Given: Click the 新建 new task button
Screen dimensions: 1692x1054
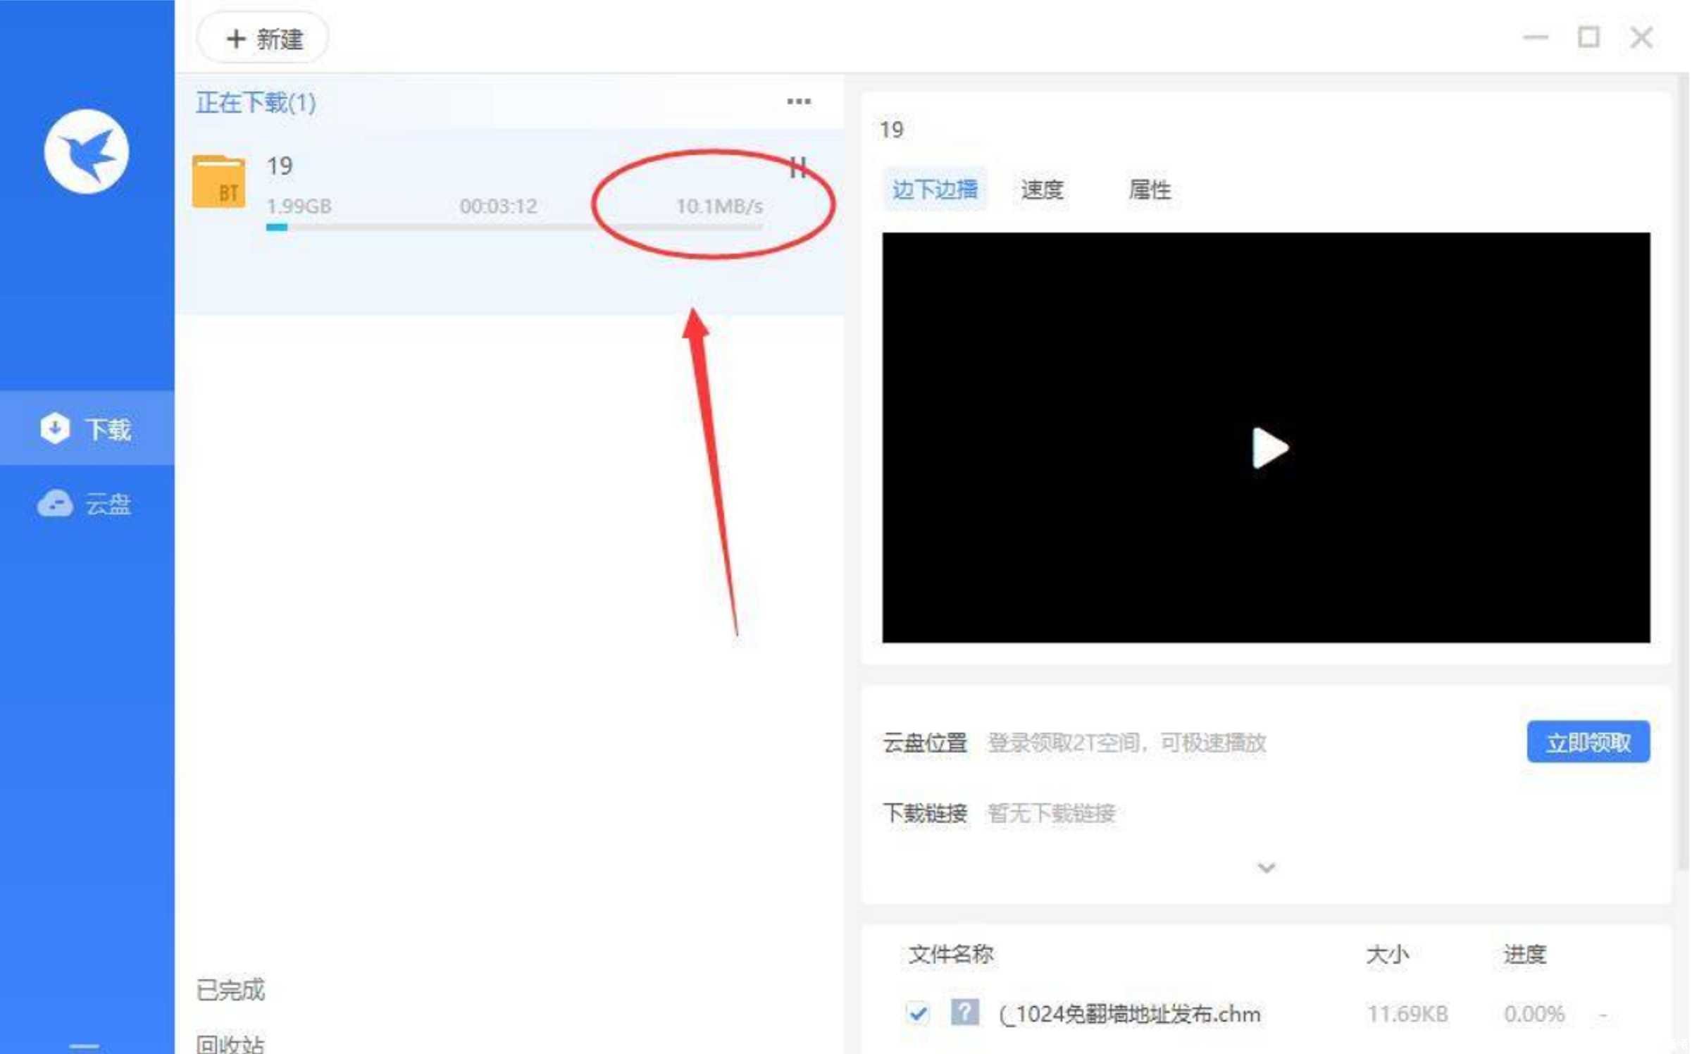Looking at the screenshot, I should (263, 38).
